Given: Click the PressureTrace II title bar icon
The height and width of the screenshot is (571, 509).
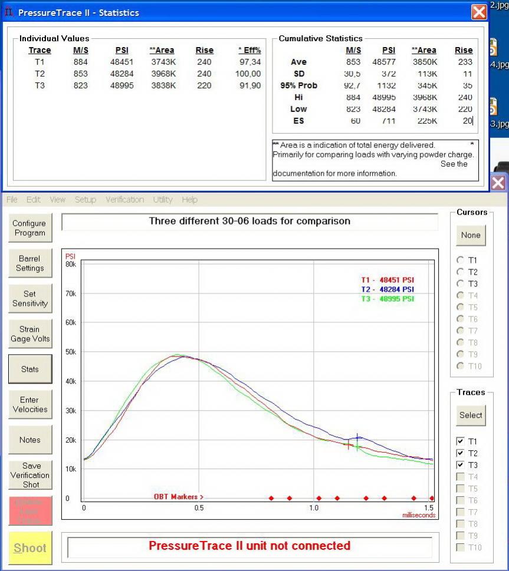Looking at the screenshot, I should [8, 12].
